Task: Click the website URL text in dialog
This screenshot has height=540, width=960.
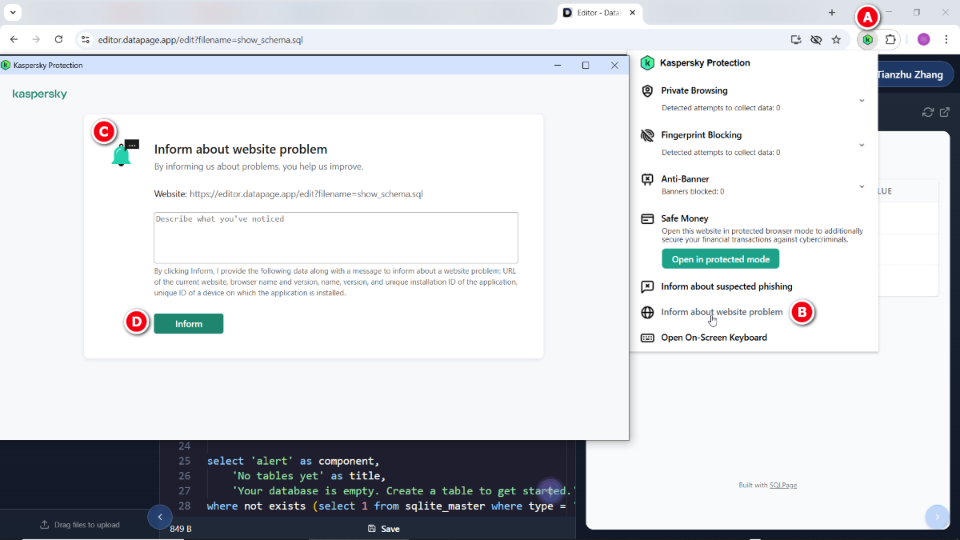Action: tap(306, 194)
